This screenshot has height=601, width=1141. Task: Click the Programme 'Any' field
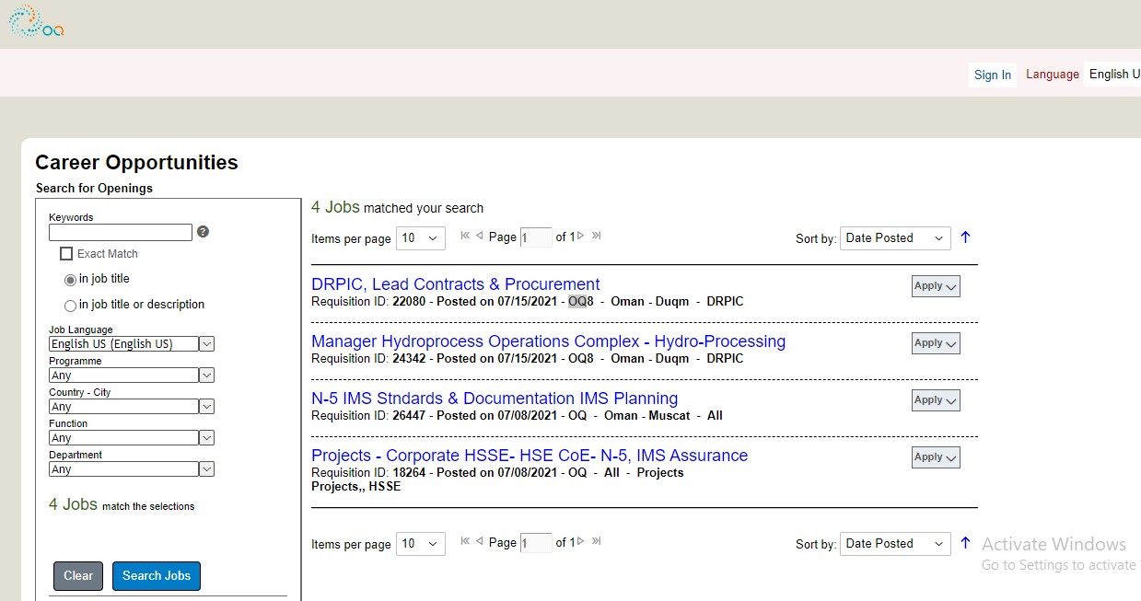pyautogui.click(x=123, y=376)
